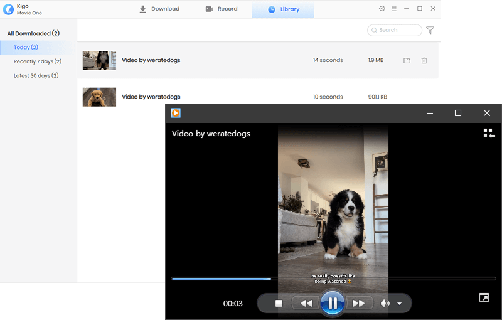Click the player's video title text

211,134
